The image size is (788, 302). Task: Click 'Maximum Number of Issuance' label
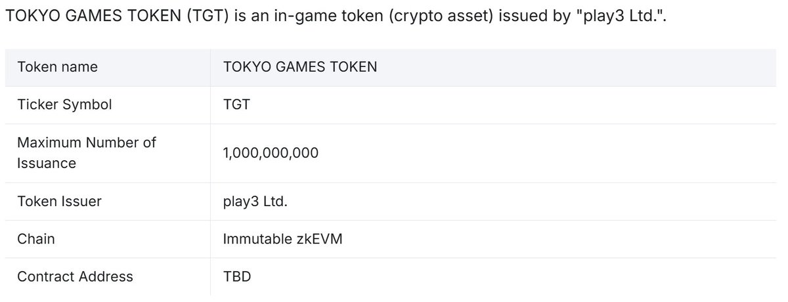point(87,152)
